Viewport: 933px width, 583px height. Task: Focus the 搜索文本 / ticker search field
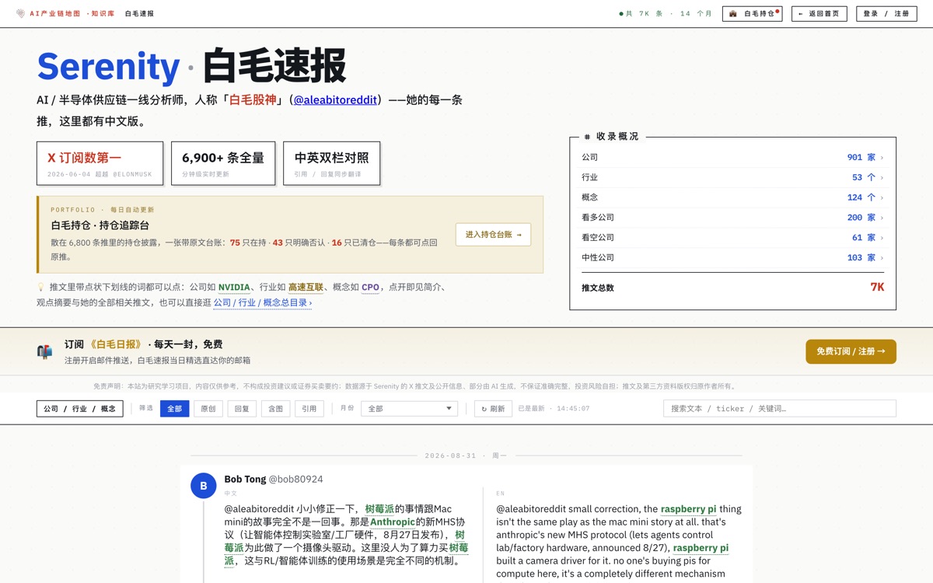tap(780, 408)
